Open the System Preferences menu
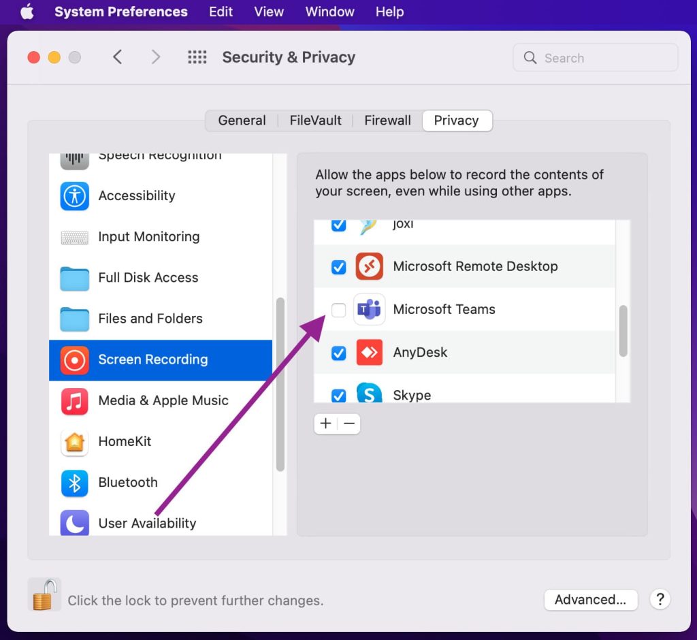This screenshot has width=697, height=640. (x=121, y=12)
